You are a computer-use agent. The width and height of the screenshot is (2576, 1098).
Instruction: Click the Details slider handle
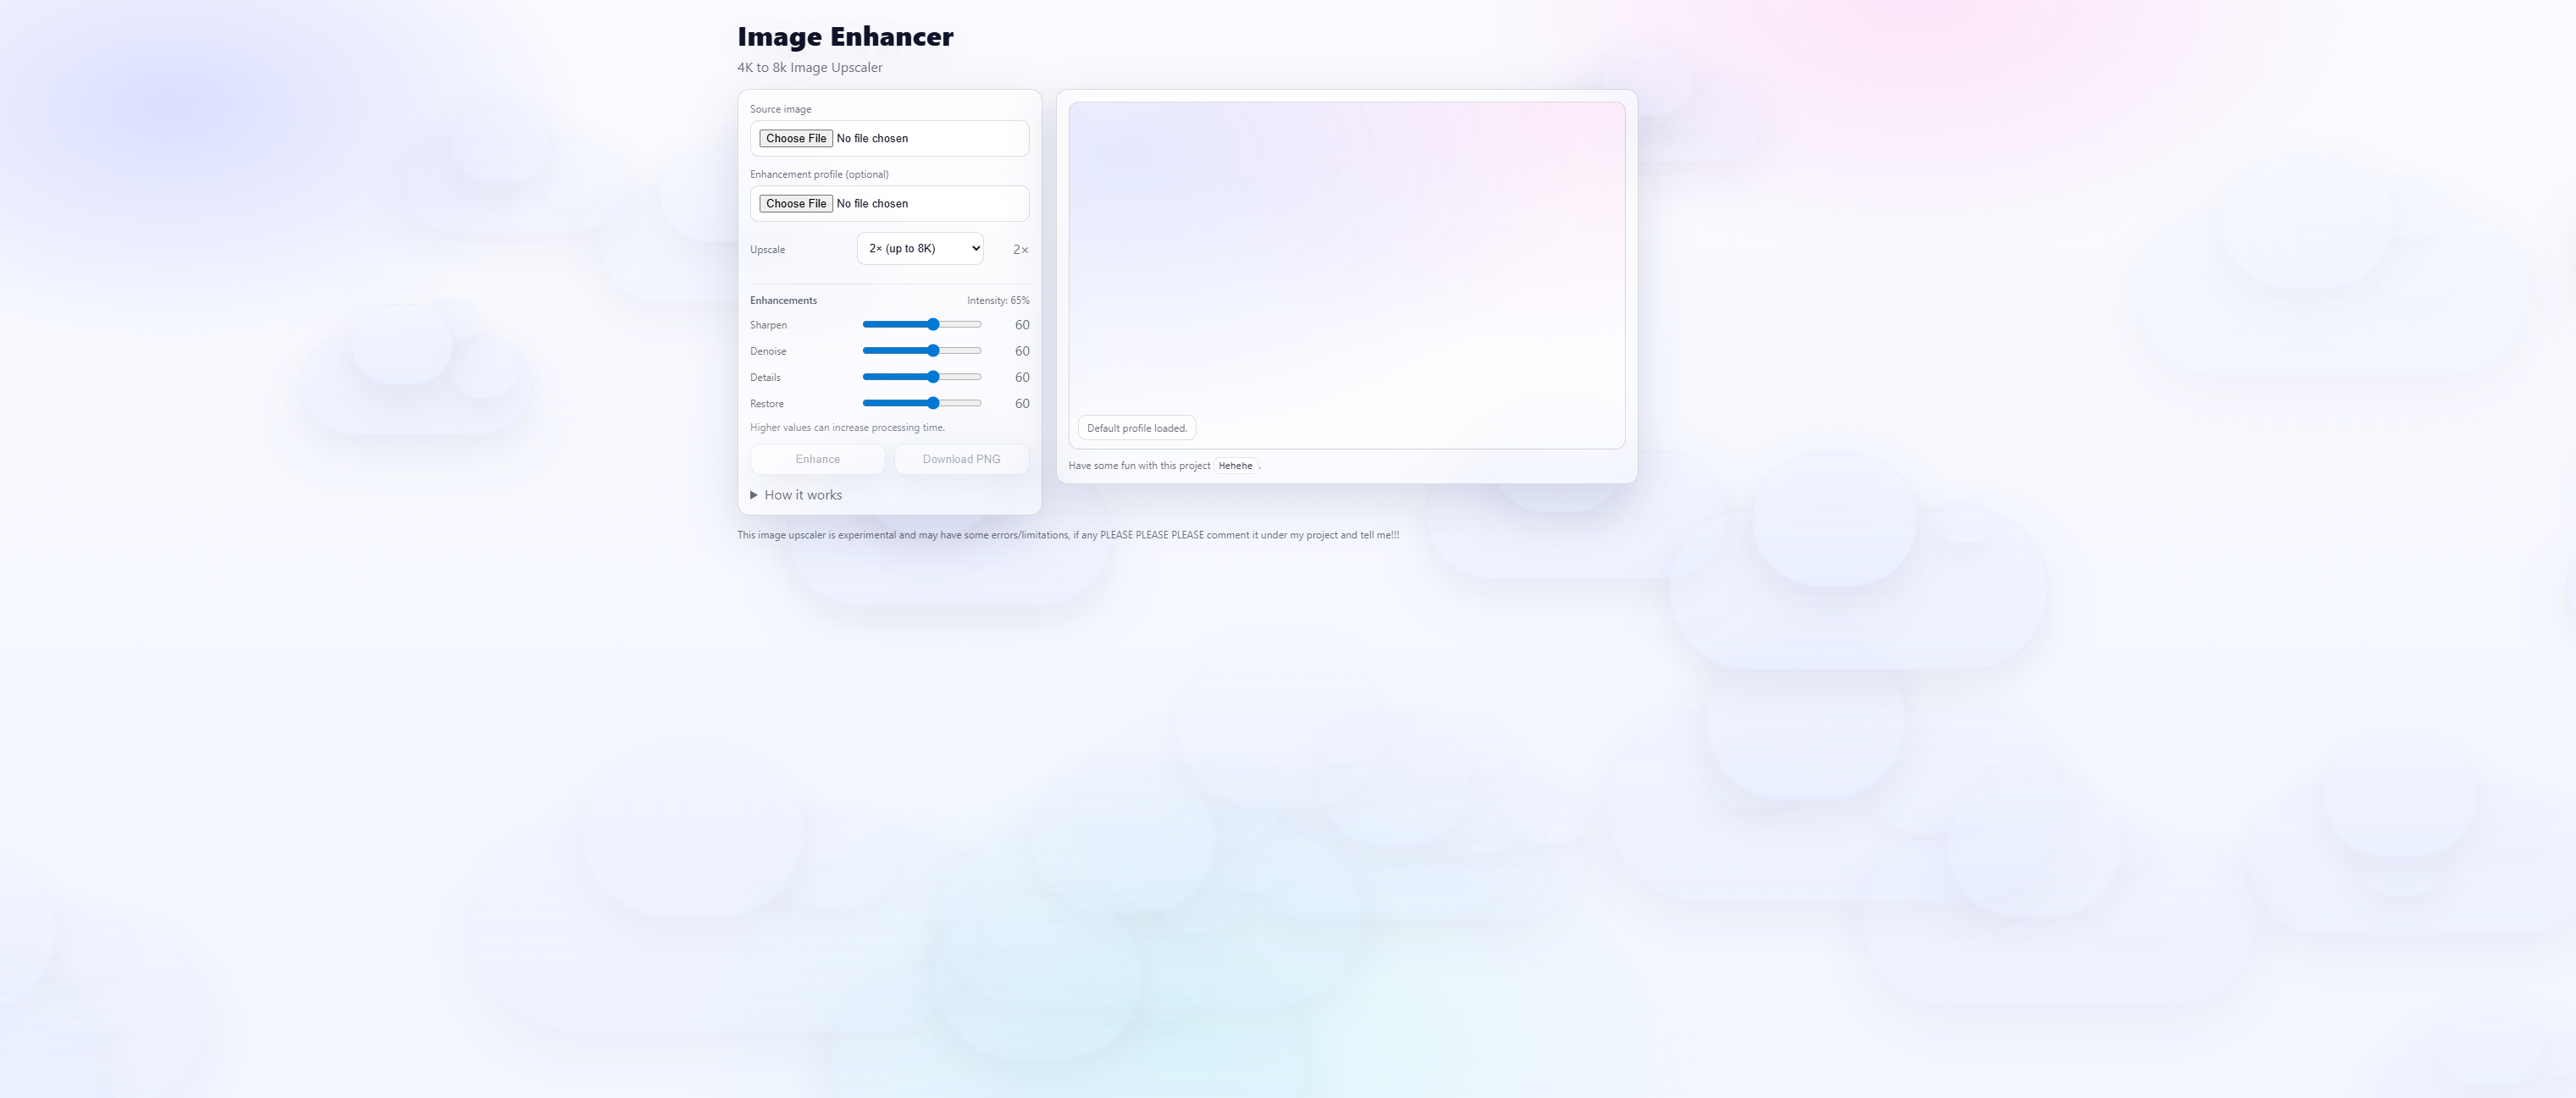click(x=933, y=377)
